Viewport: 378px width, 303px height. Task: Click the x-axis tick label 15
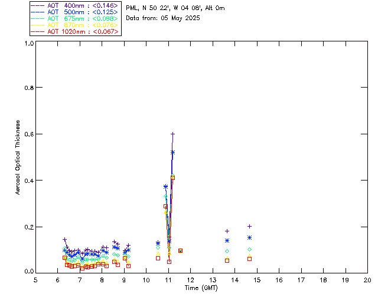[x=257, y=280]
